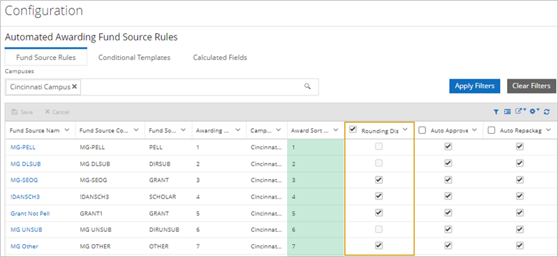
Task: Uncheck Auto Repackage for MG UNSUB row
Action: (520, 230)
